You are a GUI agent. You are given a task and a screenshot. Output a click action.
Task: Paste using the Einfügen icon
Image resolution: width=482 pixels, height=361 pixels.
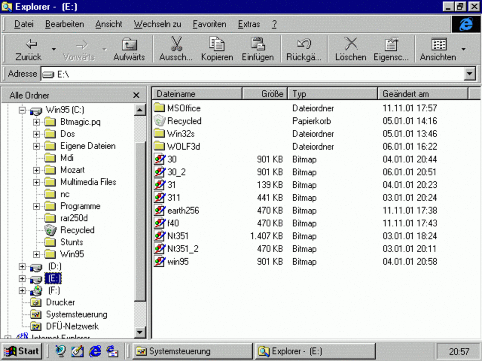pos(258,44)
